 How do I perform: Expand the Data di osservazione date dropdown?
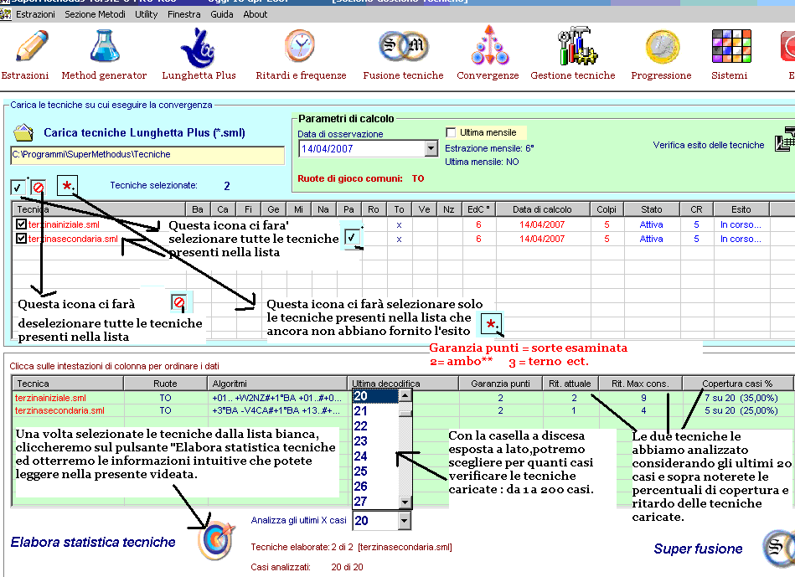(x=431, y=148)
